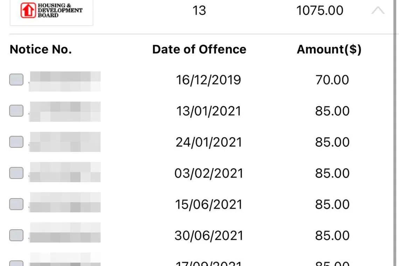
Task: Click the Notice No. column header
Action: [x=41, y=49]
